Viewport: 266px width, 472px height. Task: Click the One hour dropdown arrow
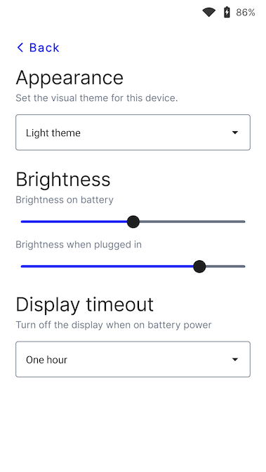(x=235, y=359)
